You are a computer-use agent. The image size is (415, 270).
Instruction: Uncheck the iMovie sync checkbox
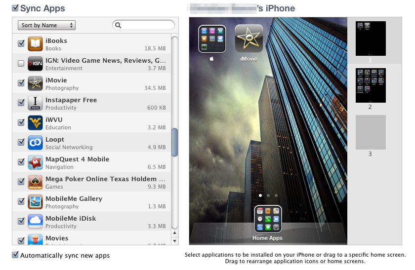21,83
